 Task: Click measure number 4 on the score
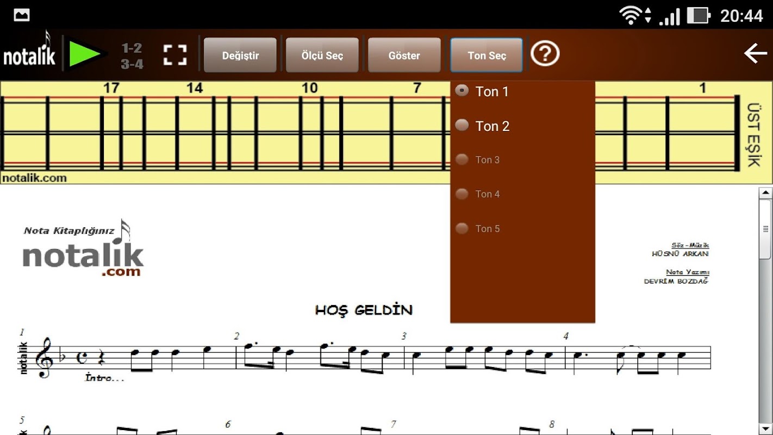pos(565,337)
